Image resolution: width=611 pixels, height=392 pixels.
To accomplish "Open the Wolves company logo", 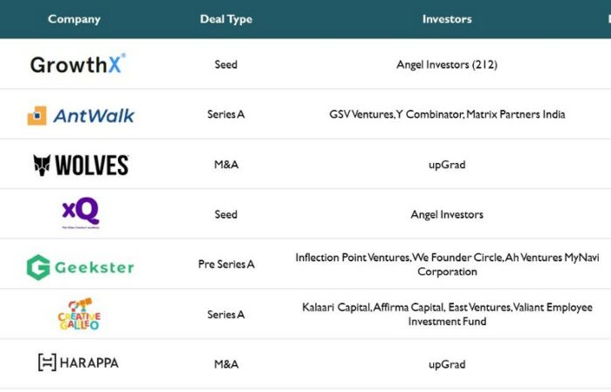I will pos(80,165).
